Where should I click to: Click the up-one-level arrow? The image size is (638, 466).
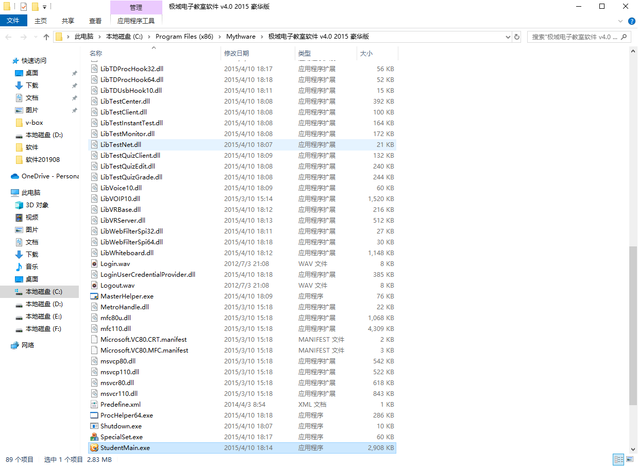(x=46, y=37)
